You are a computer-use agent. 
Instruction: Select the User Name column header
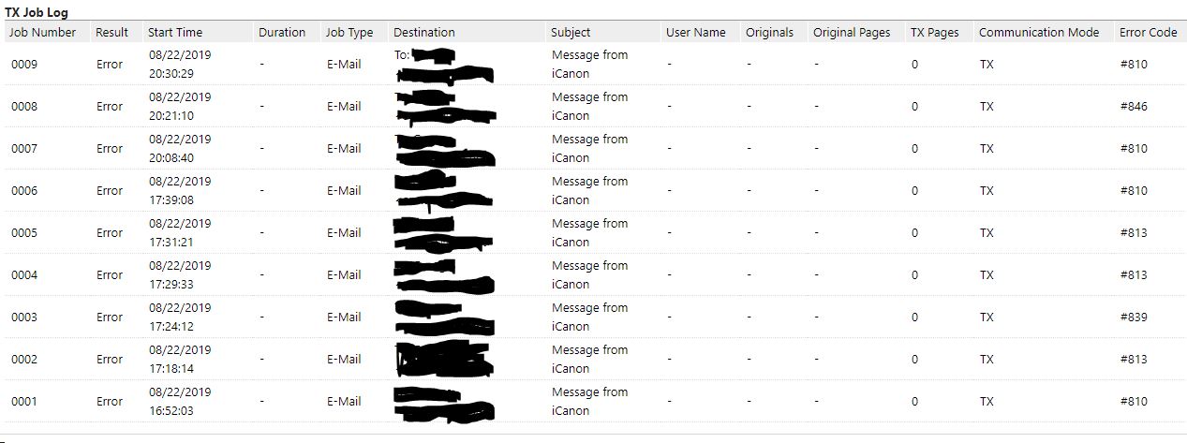coord(695,32)
